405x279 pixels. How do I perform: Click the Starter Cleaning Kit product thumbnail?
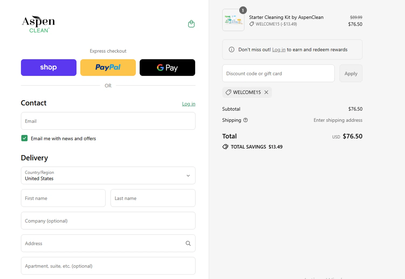pyautogui.click(x=233, y=20)
